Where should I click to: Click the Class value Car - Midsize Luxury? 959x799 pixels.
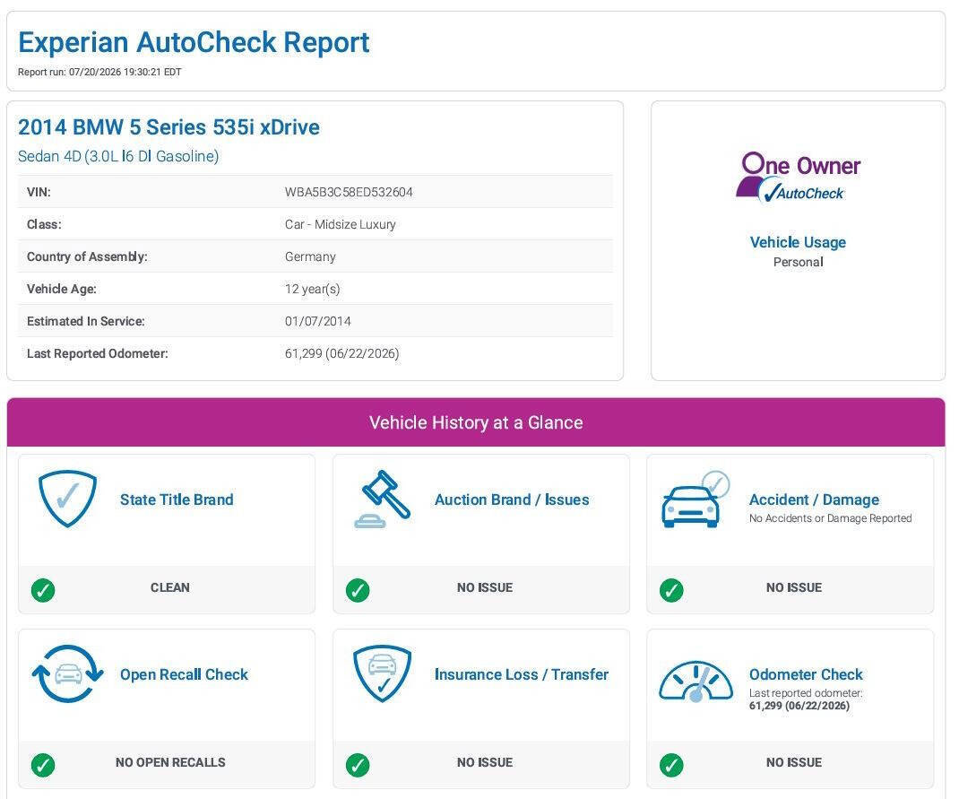[x=340, y=224]
